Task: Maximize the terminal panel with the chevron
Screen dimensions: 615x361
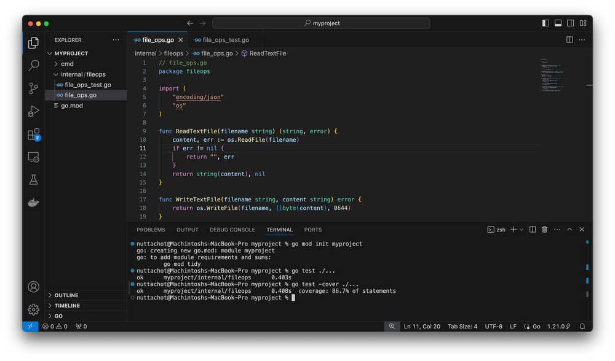Action: [x=570, y=229]
